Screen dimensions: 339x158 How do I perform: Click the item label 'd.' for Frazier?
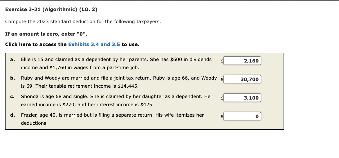click(12, 115)
